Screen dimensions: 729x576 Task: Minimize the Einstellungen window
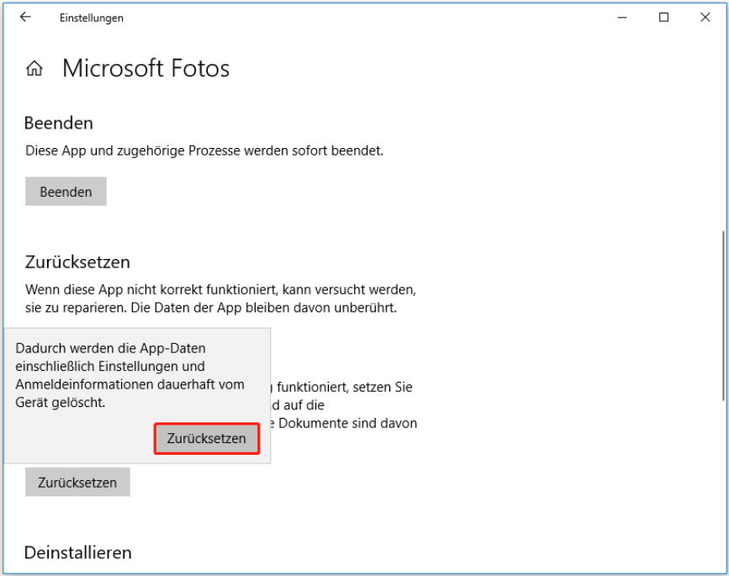pyautogui.click(x=621, y=17)
